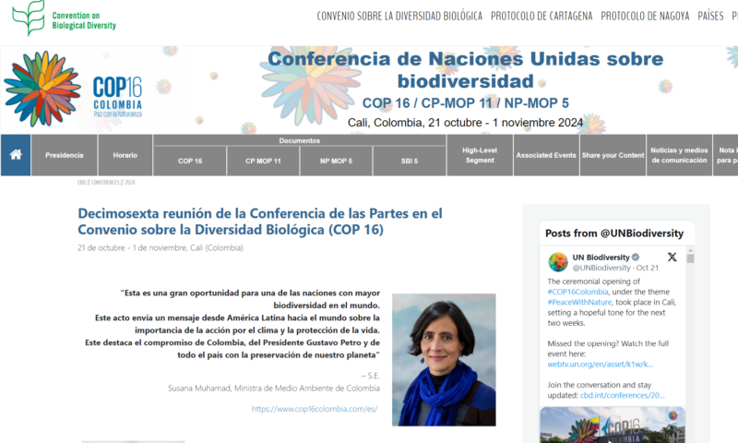Open the Países menu
738x443 pixels.
(710, 16)
